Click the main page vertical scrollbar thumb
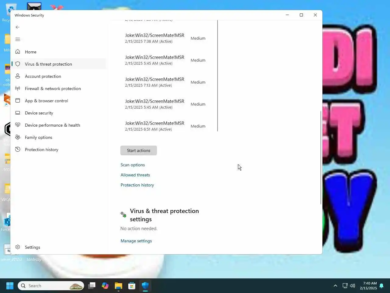 [321, 157]
